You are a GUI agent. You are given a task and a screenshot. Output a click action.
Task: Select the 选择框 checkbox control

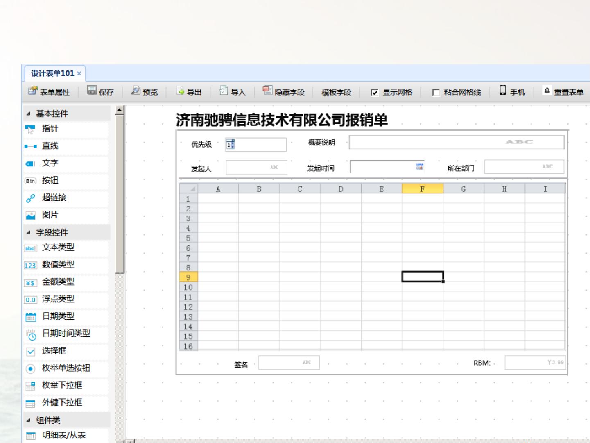[x=66, y=351]
